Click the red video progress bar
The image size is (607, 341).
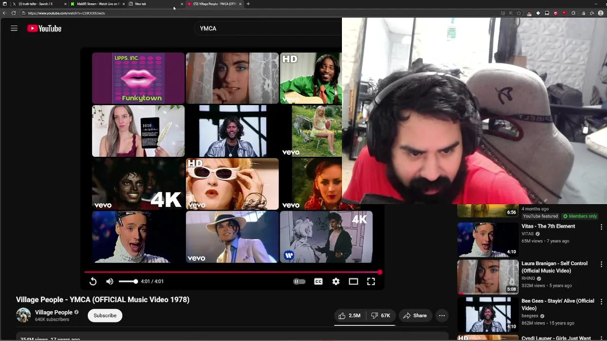pos(232,272)
